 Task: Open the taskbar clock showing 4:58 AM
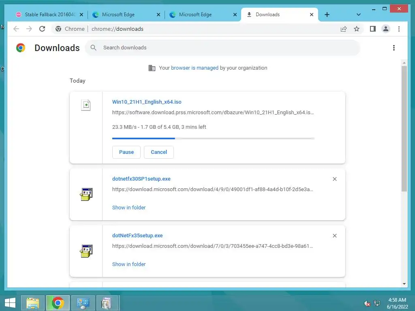coord(397,303)
